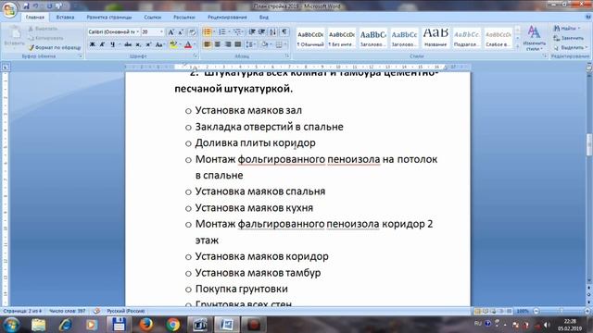The height and width of the screenshot is (333, 593).
Task: Click Русский (Россия) language in status bar
Action: click(126, 311)
